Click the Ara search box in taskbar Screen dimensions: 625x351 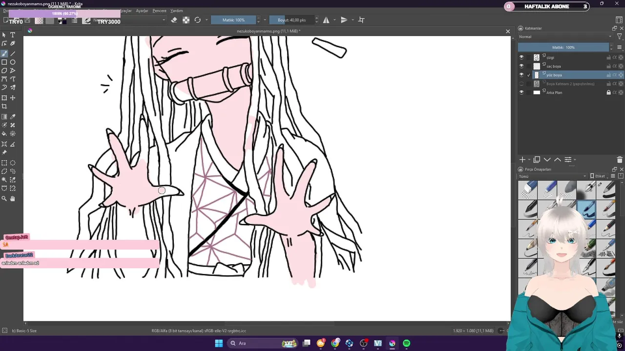point(264,343)
